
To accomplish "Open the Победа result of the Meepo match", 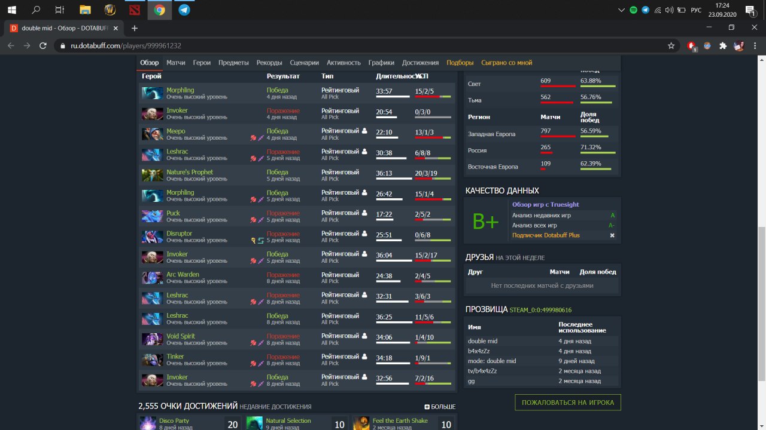I will [x=277, y=131].
